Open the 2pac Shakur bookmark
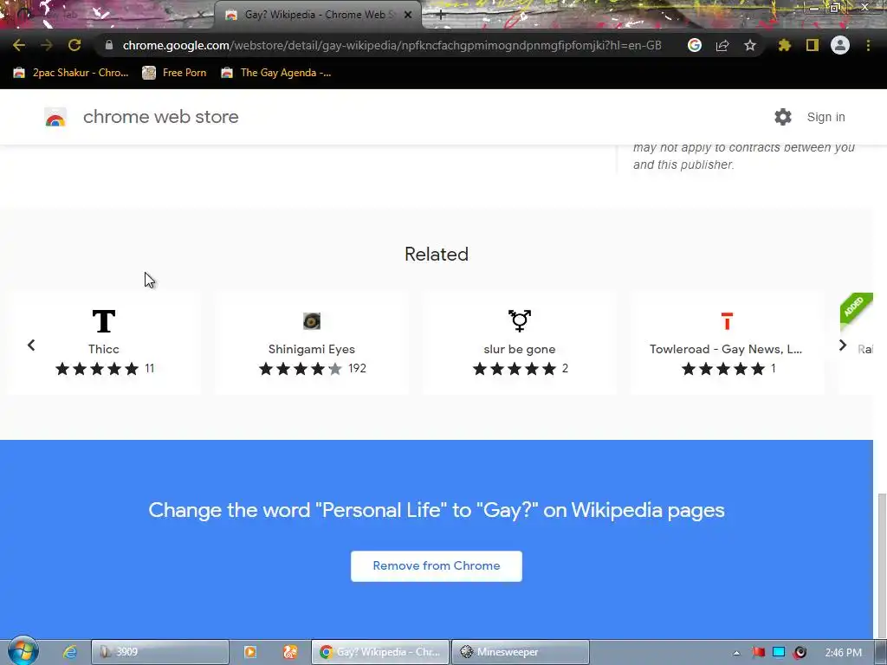 click(x=71, y=73)
